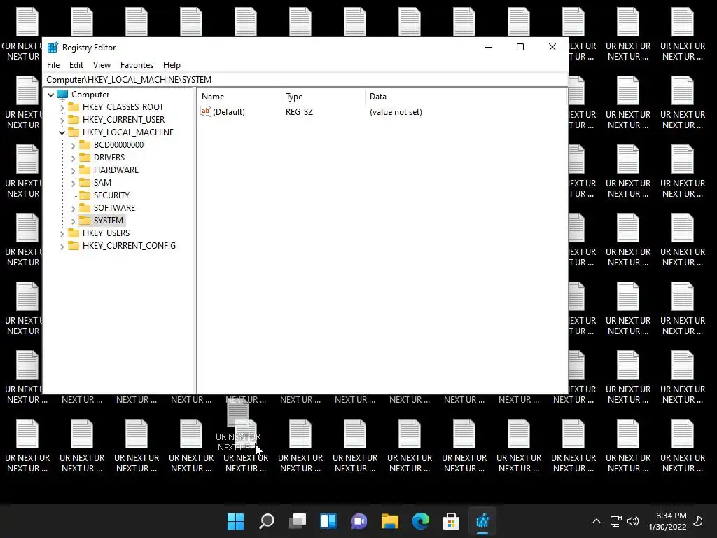Collapse the Computer tree node
This screenshot has width=717, height=538.
tap(50, 95)
